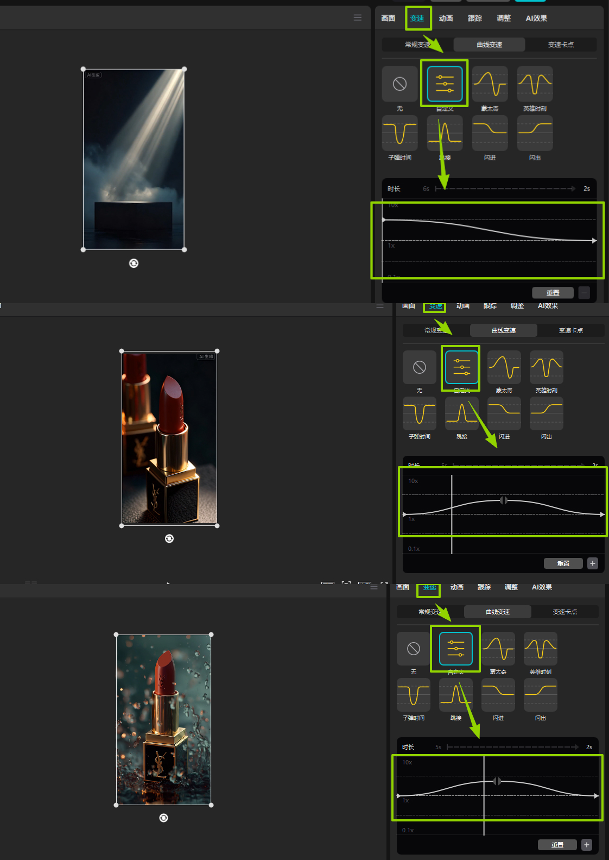This screenshot has height=860, width=609.
Task: Click rotate handle under the spotlight image
Action: pos(134,263)
